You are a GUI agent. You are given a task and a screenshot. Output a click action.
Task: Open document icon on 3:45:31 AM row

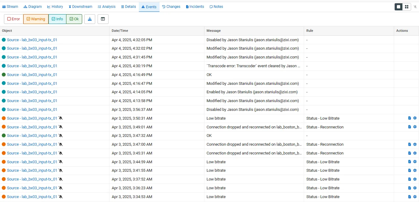(410, 153)
